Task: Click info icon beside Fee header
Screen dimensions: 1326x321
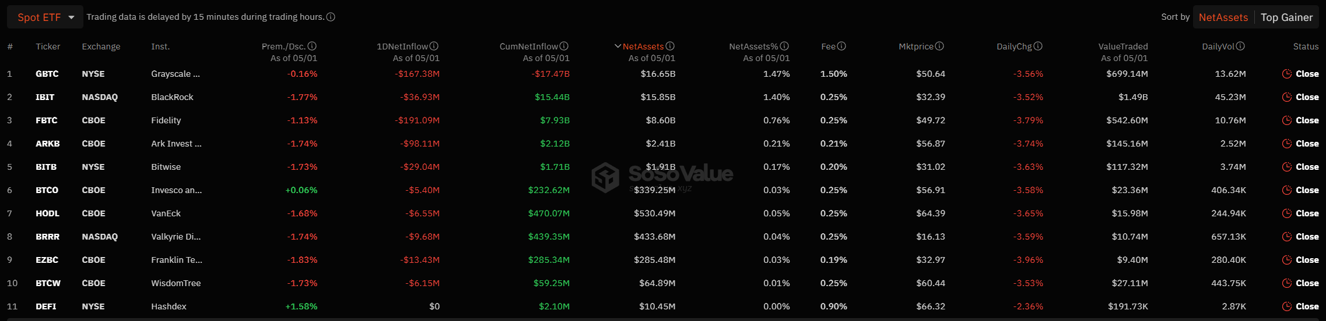Action: click(841, 46)
